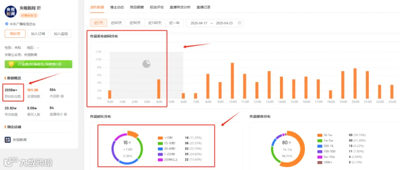Toggle the brown 10W+ legend swatch
This screenshot has height=170, width=400.
[x=320, y=162]
